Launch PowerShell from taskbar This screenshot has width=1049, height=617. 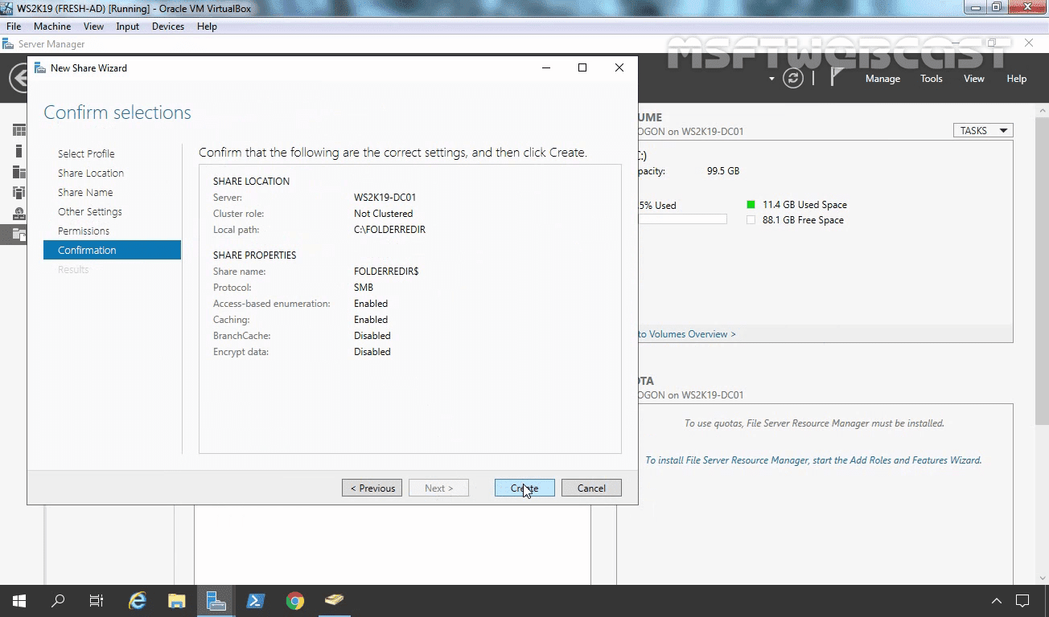256,600
